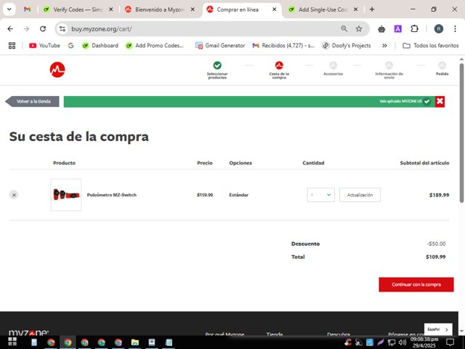The image size is (465, 349).
Task: Expand the hidden bookmarks chevron
Action: coord(384,45)
